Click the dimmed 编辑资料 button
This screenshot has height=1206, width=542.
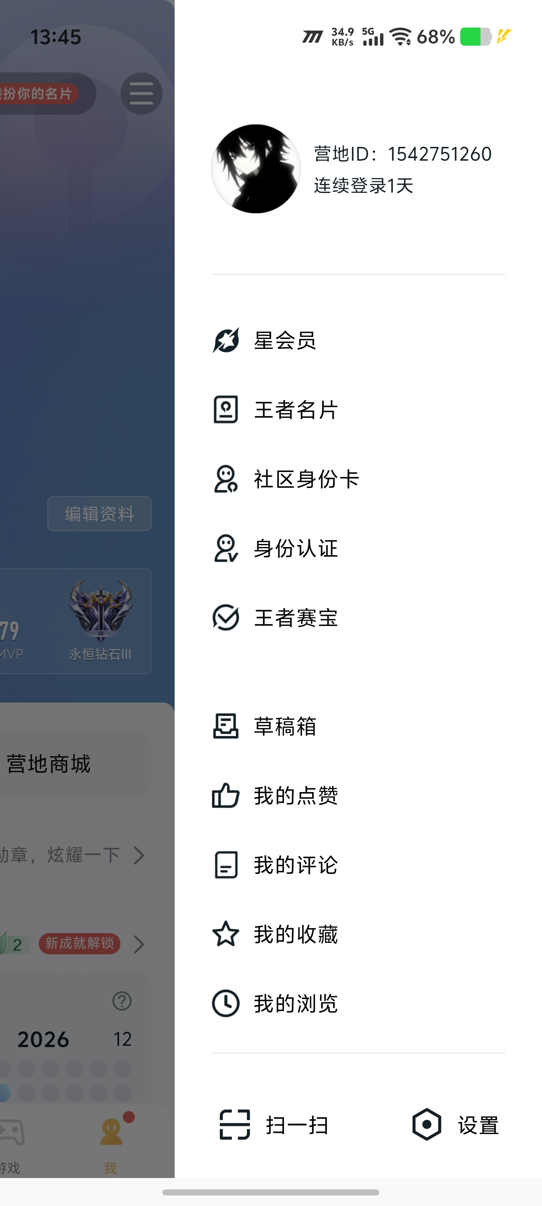point(99,513)
